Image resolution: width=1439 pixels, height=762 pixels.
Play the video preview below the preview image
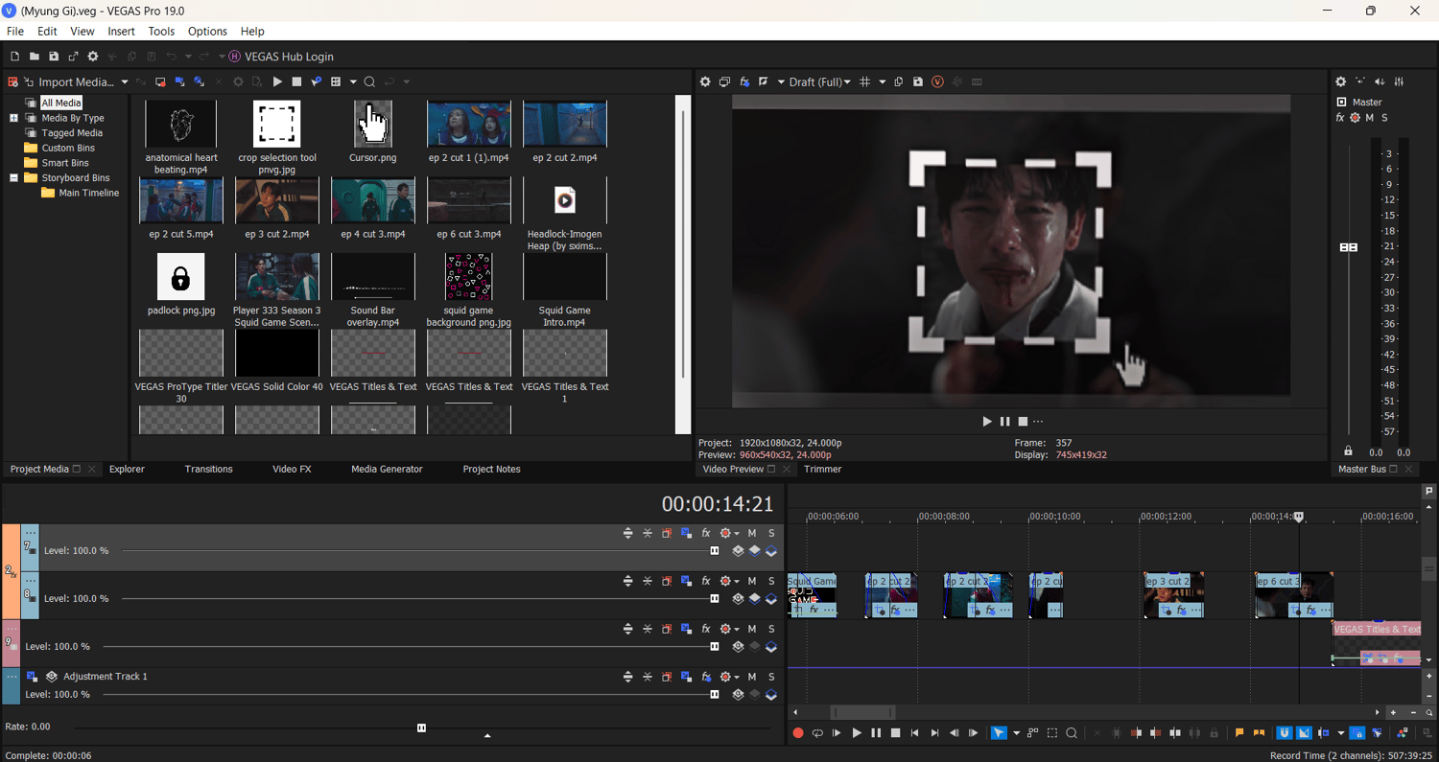(x=987, y=422)
